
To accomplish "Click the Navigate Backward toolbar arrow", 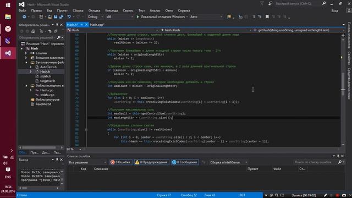I will tap(24, 17).
